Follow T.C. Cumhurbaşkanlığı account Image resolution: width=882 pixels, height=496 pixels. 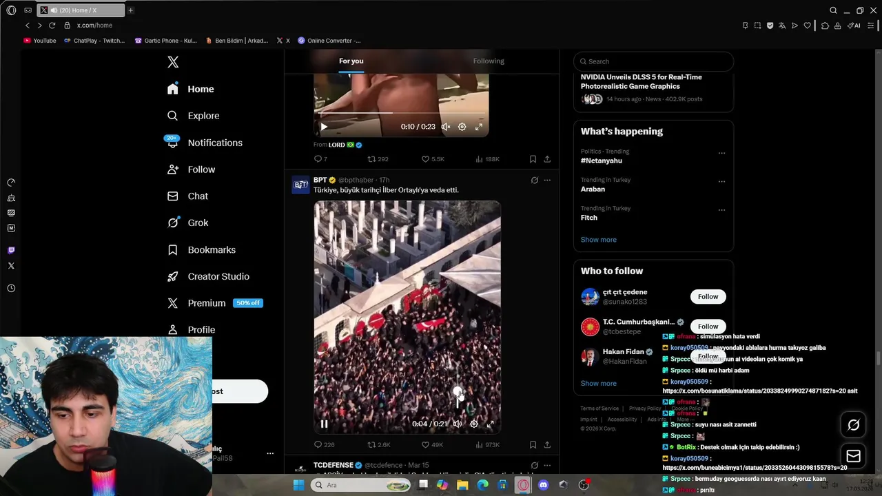pyautogui.click(x=708, y=327)
